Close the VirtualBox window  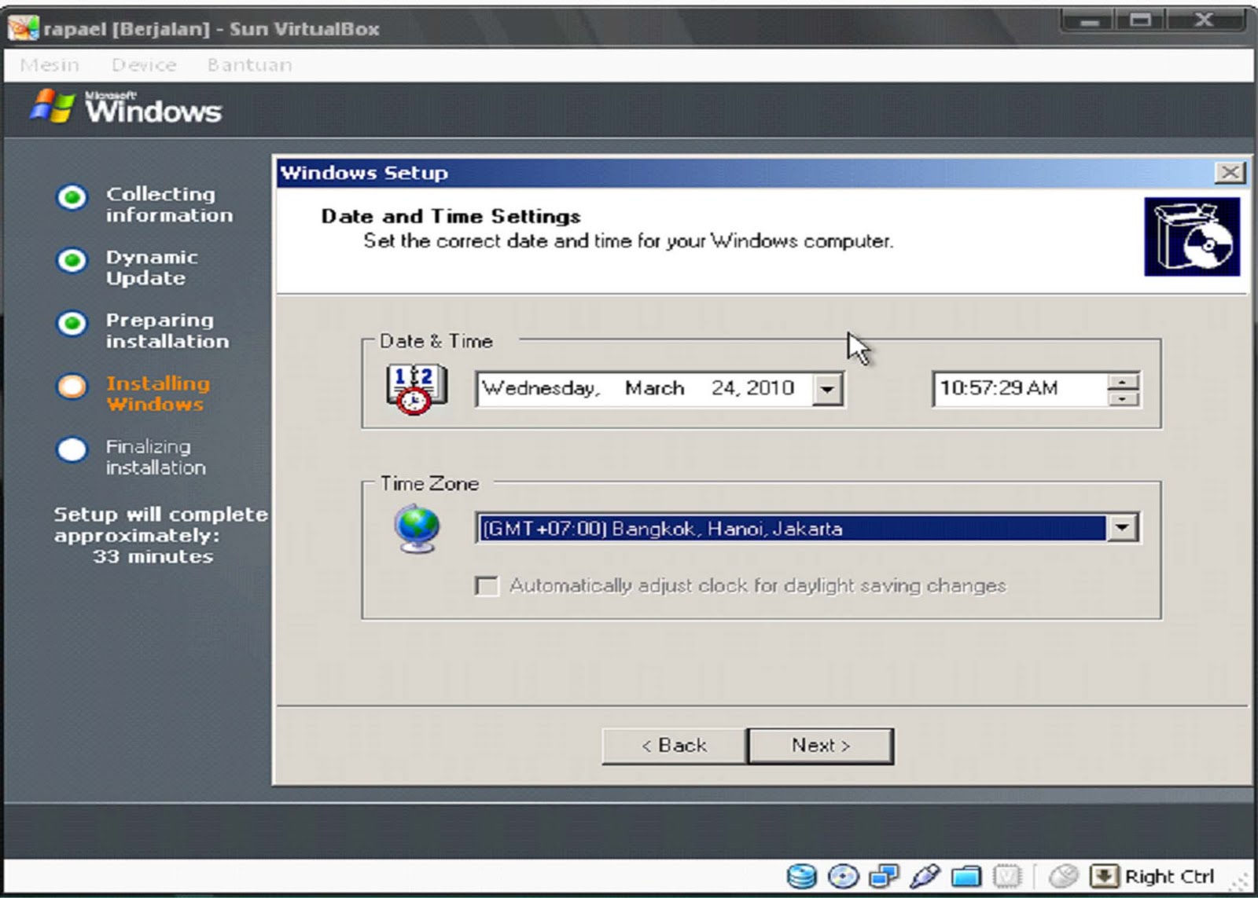click(x=1205, y=20)
